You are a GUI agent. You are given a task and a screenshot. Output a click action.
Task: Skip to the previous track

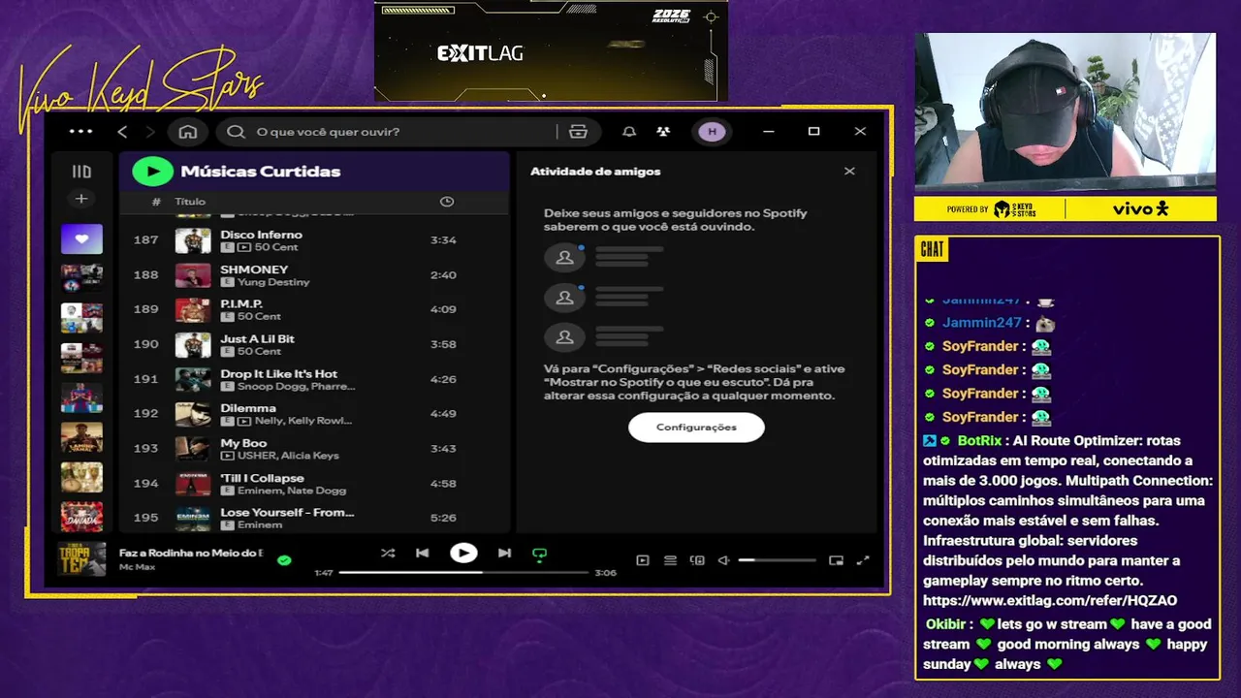point(423,553)
